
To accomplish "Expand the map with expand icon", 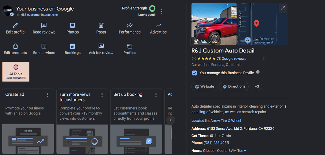I will [x=283, y=8].
